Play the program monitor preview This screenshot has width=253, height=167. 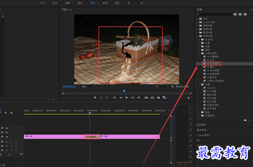click(x=126, y=98)
